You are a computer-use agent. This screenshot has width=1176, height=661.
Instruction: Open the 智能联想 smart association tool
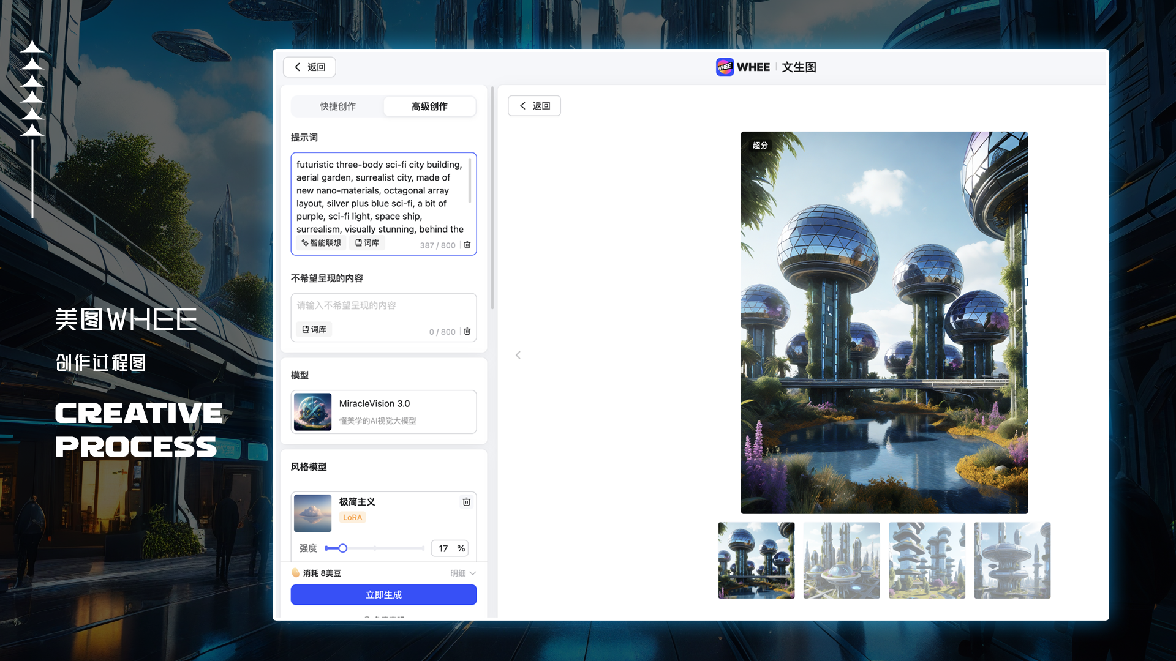click(321, 242)
